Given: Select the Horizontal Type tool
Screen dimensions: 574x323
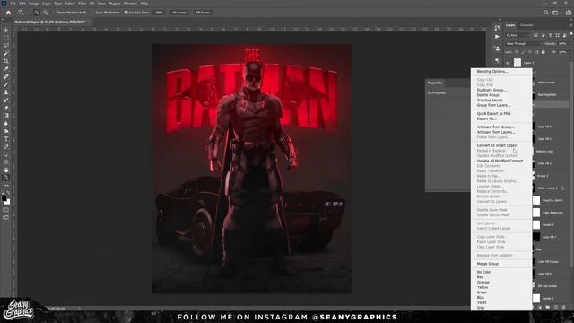Looking at the screenshot, I should (x=6, y=139).
